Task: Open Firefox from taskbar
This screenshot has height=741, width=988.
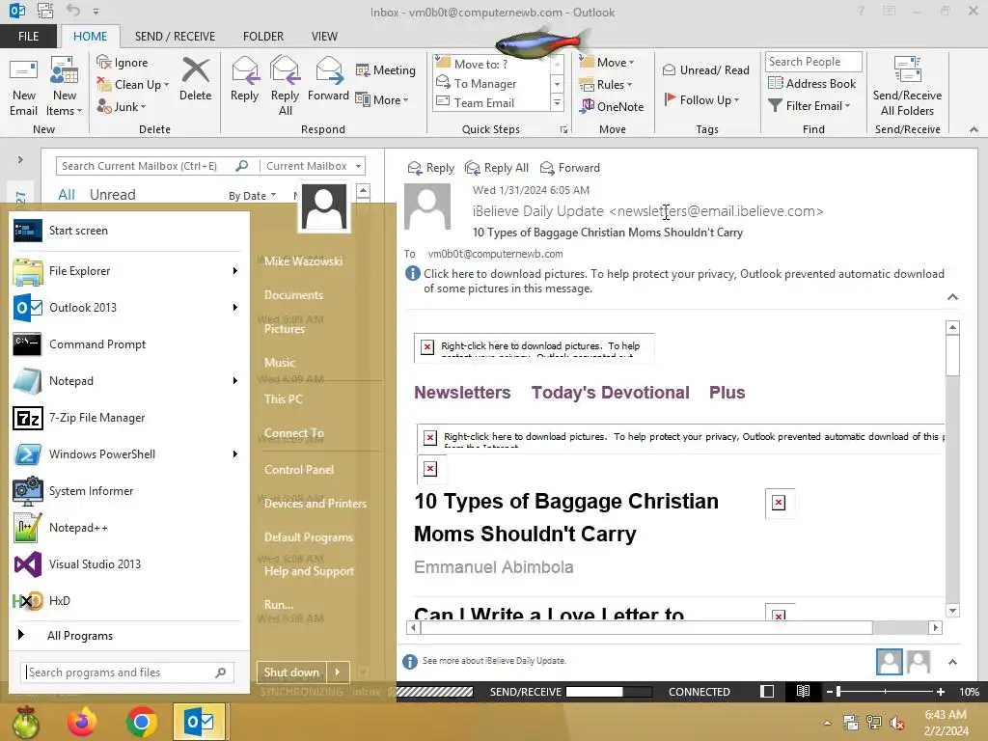Action: [83, 722]
